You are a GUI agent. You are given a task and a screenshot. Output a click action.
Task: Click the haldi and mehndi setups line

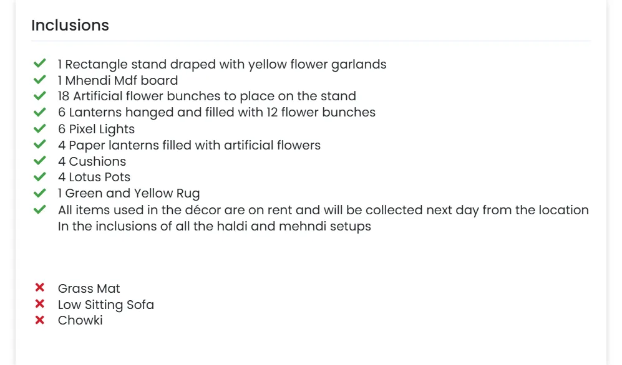214,226
